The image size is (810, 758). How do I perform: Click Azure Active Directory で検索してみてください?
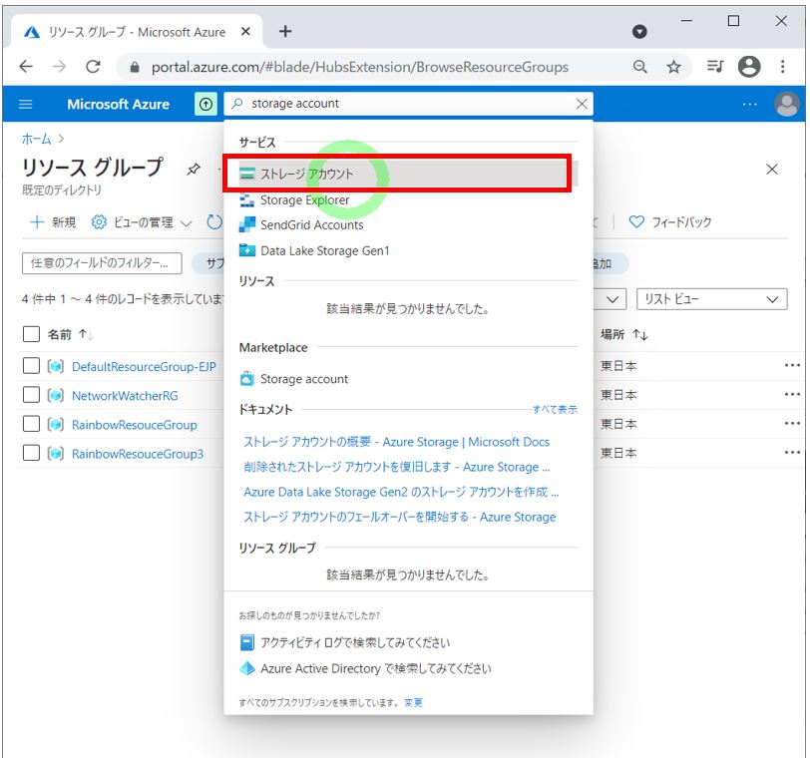(366, 668)
